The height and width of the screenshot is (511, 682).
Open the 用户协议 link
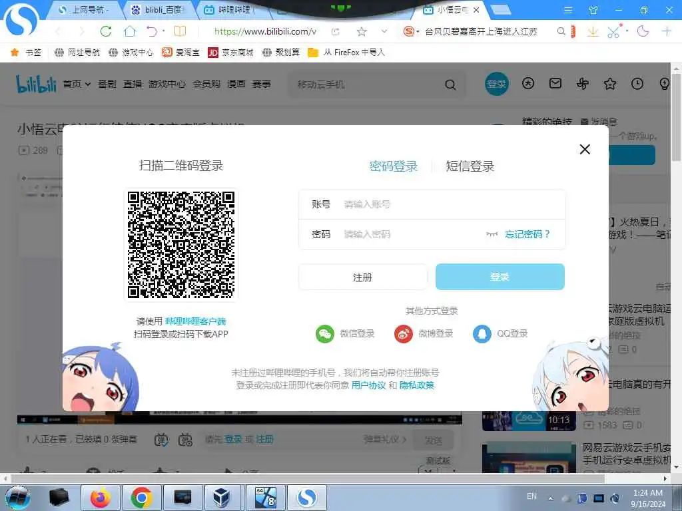click(368, 385)
